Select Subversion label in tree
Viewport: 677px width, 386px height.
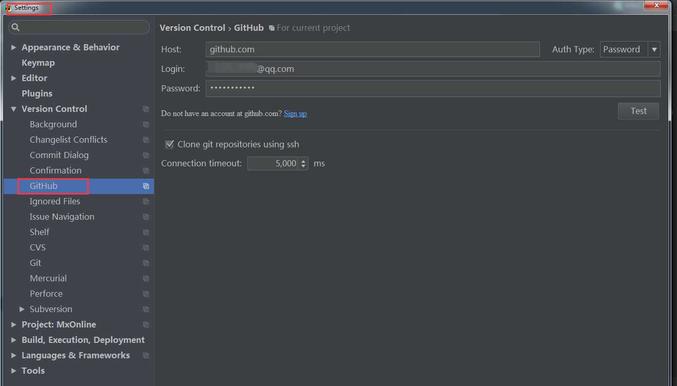[x=51, y=309]
